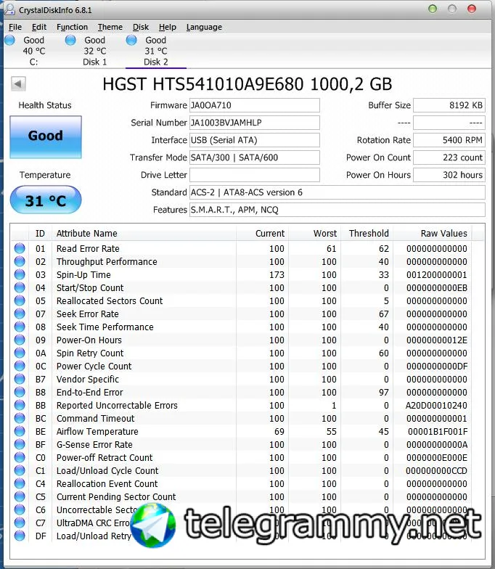The width and height of the screenshot is (495, 569).
Task: Open the Function menu
Action: (x=72, y=27)
